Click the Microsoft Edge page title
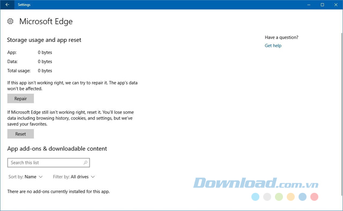This screenshot has width=343, height=211. tap(46, 21)
